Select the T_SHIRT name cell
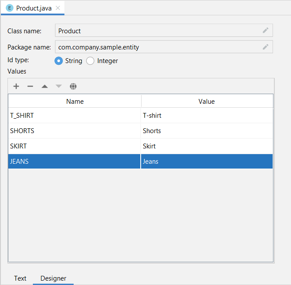 74,115
